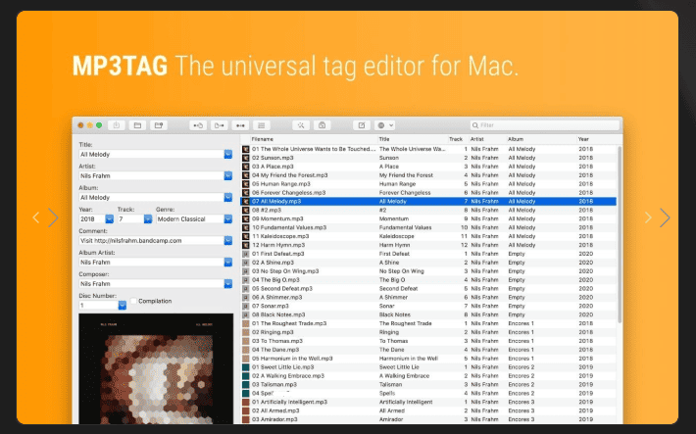Click the Title text field containing All Melody
Viewport: 696px width, 434px height.
click(151, 155)
